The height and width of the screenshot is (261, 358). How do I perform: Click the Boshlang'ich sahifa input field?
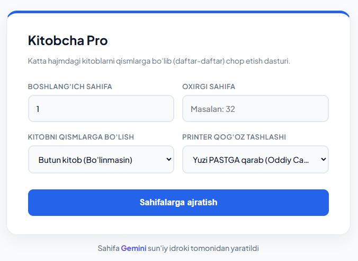[101, 109]
